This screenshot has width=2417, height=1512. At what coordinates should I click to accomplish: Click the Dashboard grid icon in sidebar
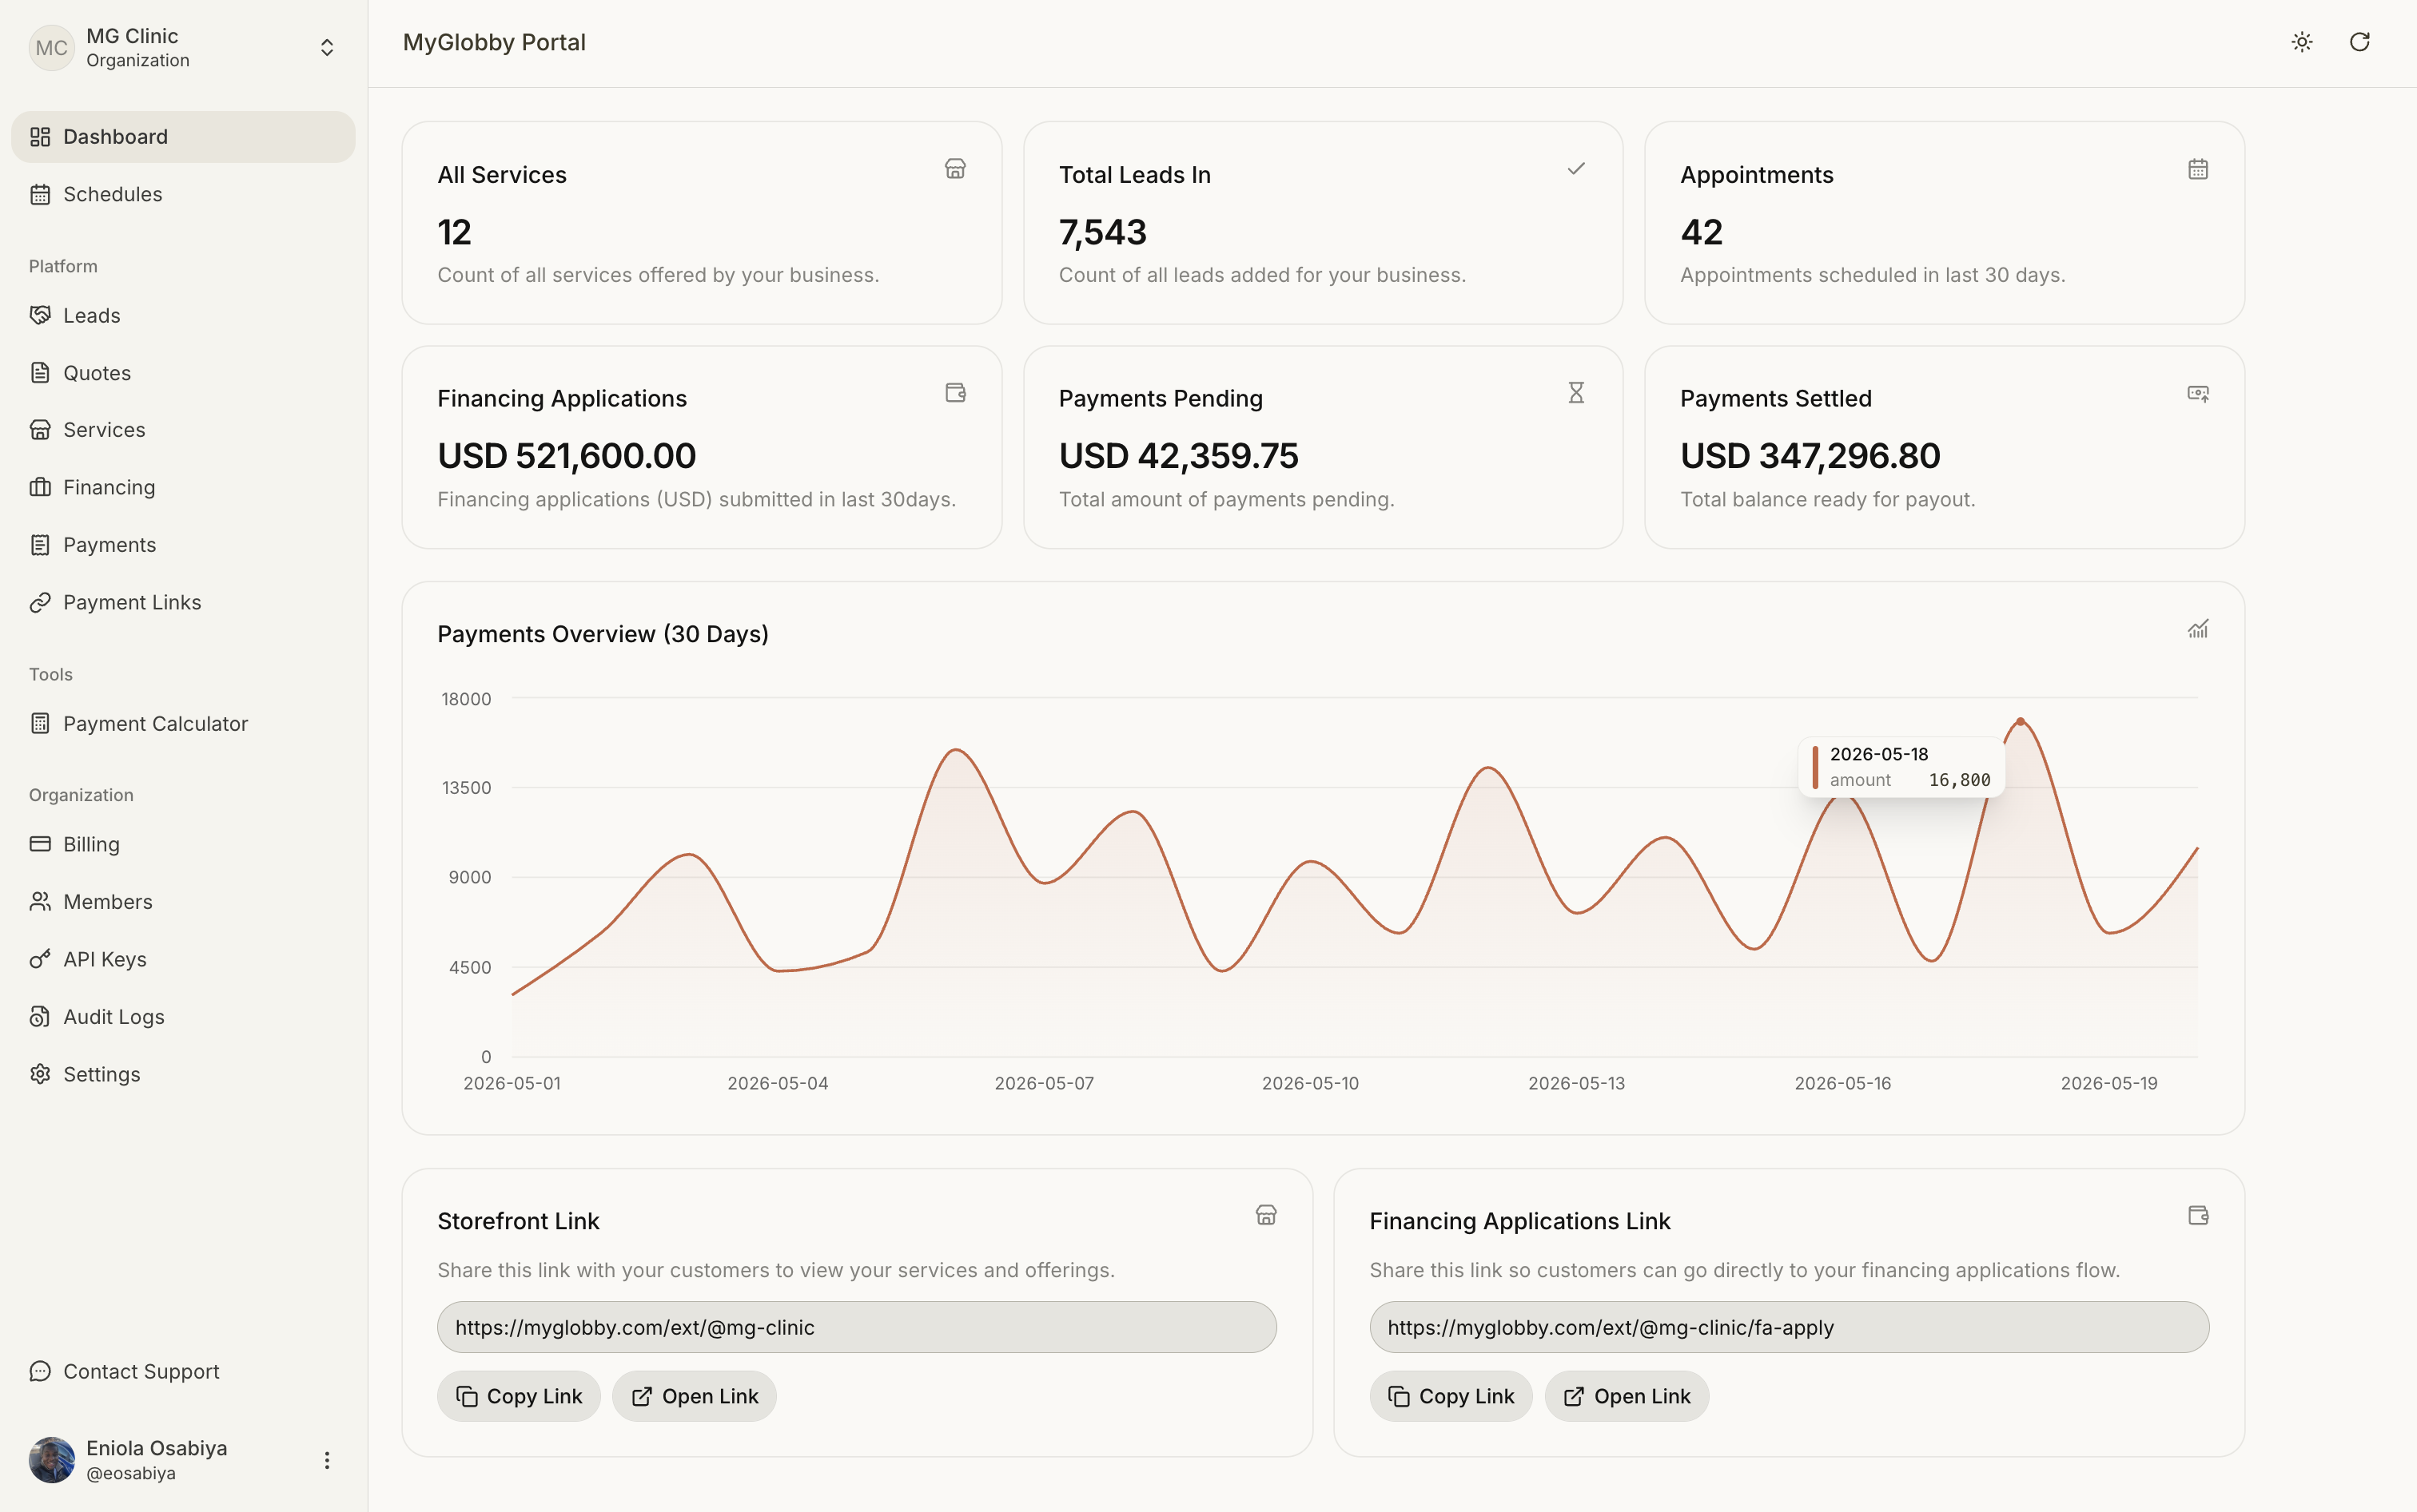tap(40, 137)
